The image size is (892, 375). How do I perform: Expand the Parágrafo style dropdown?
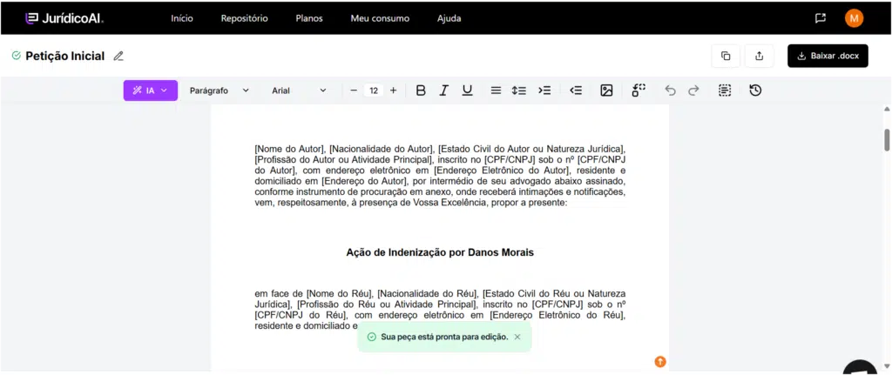[219, 90]
